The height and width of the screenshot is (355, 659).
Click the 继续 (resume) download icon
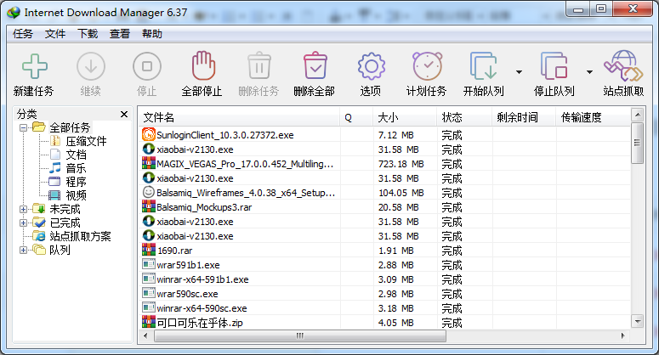tap(91, 66)
